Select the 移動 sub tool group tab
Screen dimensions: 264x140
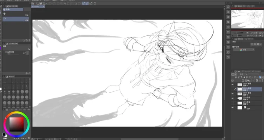click(13, 9)
